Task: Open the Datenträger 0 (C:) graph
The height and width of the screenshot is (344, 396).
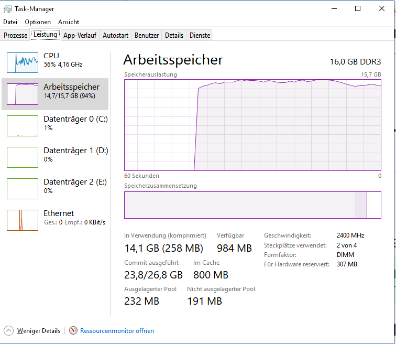Action: pyautogui.click(x=23, y=126)
